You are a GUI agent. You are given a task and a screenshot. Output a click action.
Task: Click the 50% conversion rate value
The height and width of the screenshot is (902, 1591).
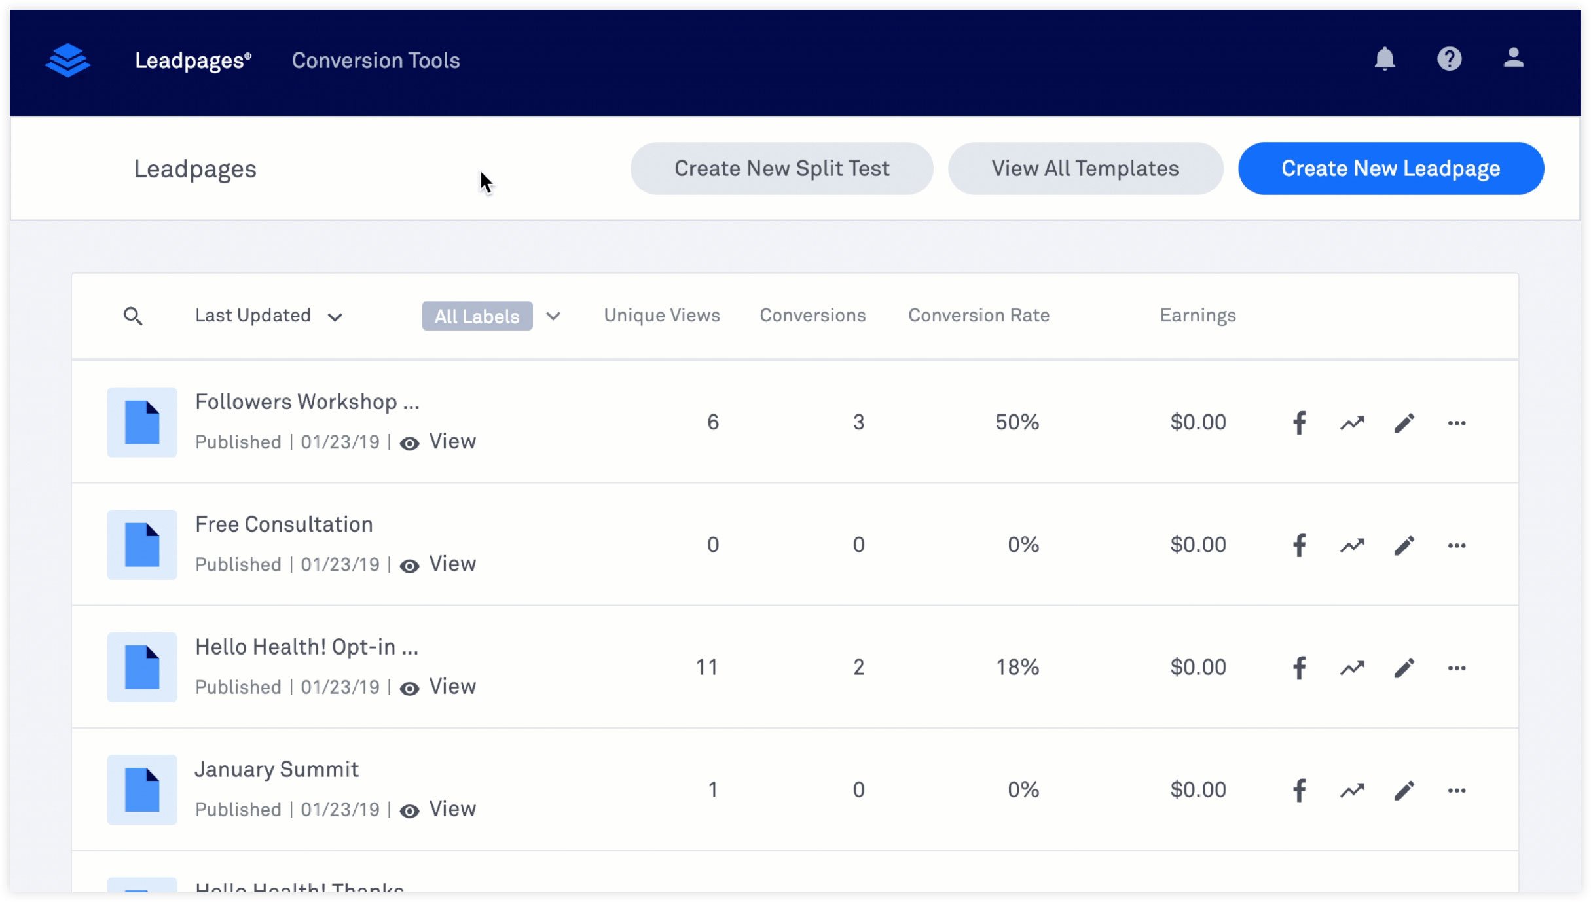click(x=1017, y=422)
